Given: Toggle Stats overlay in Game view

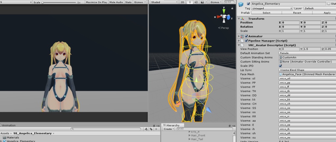Looking at the screenshot, I should click(128, 2).
